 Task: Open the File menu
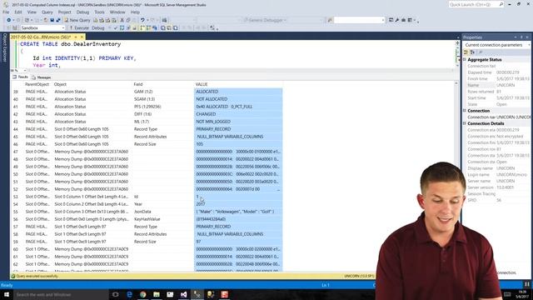[x=6, y=12]
